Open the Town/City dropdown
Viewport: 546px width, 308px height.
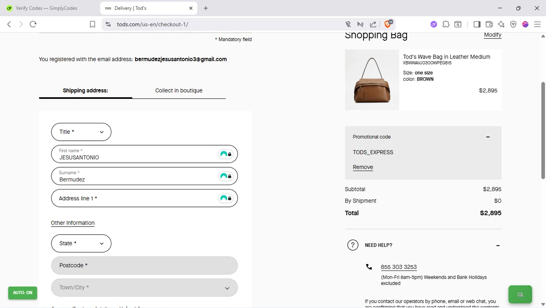pyautogui.click(x=145, y=288)
